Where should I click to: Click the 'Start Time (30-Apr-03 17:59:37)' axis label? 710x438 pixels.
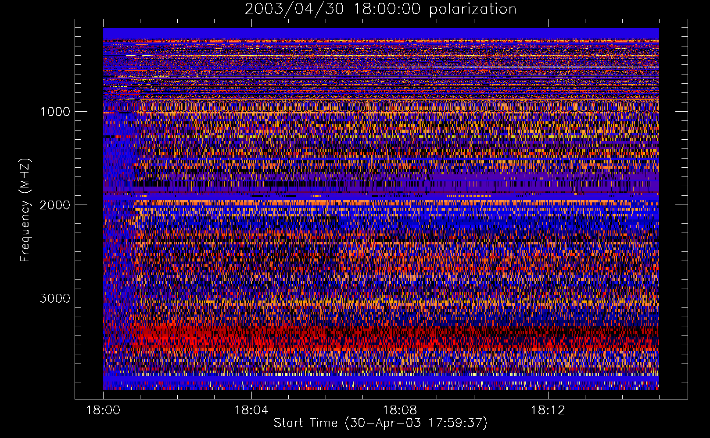(380, 423)
